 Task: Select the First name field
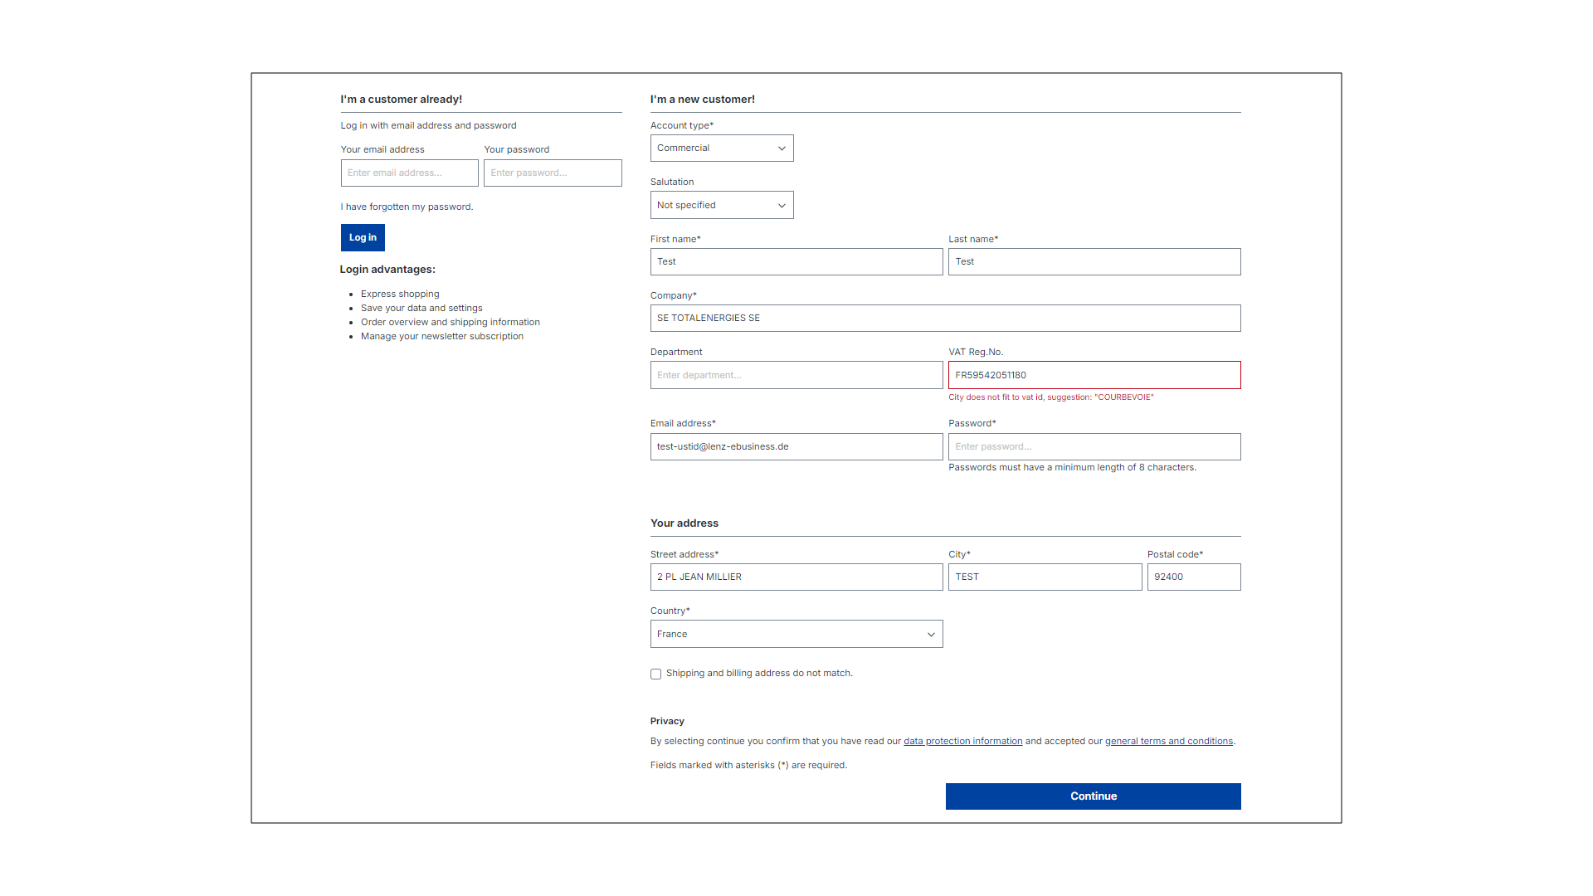796,261
